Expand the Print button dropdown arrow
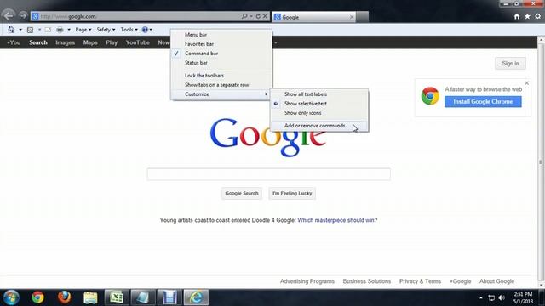Viewport: 545px width, 306px height. [x=69, y=30]
